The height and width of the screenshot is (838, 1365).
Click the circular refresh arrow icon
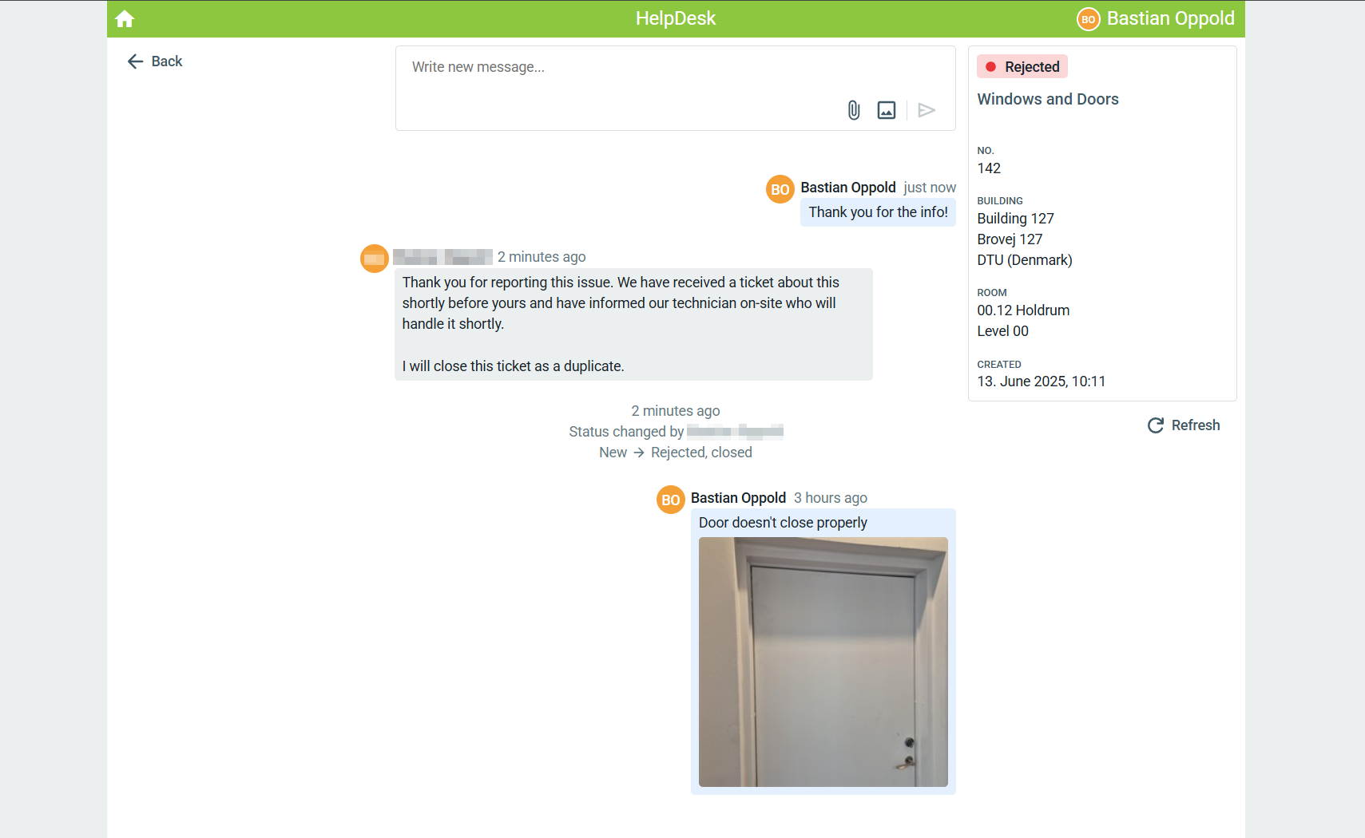1156,425
